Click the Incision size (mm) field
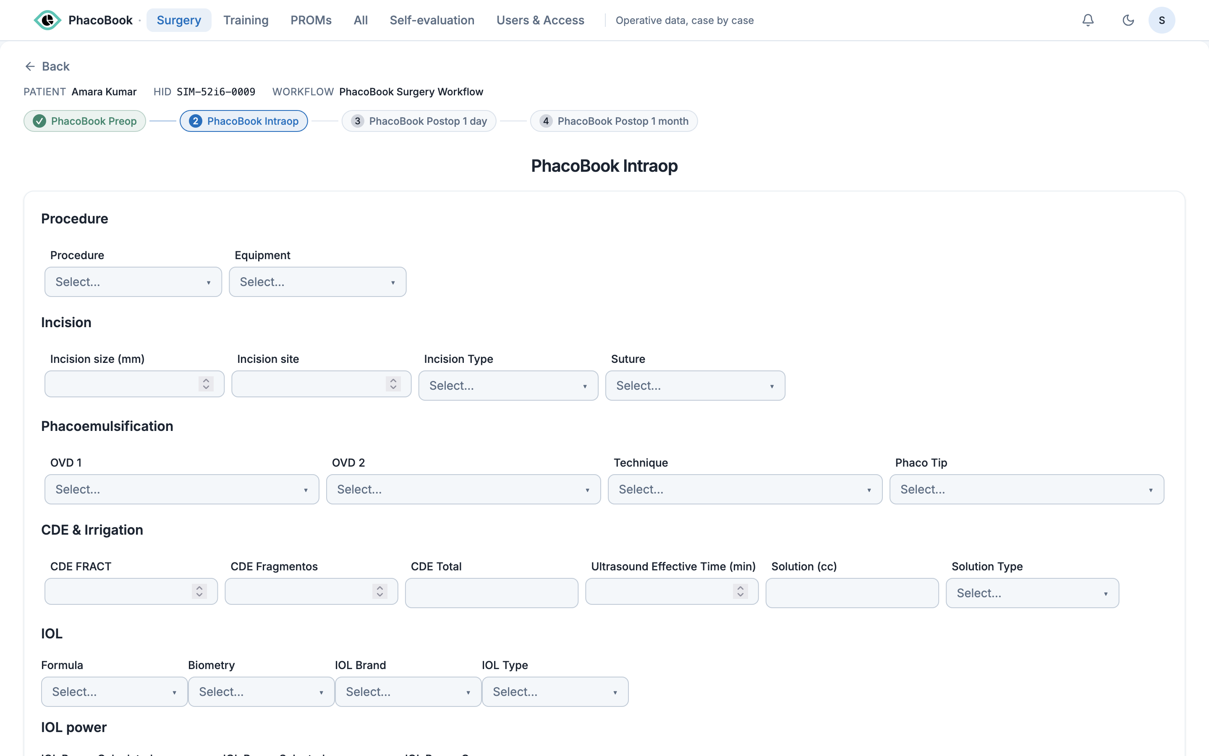This screenshot has width=1209, height=756. 134,384
